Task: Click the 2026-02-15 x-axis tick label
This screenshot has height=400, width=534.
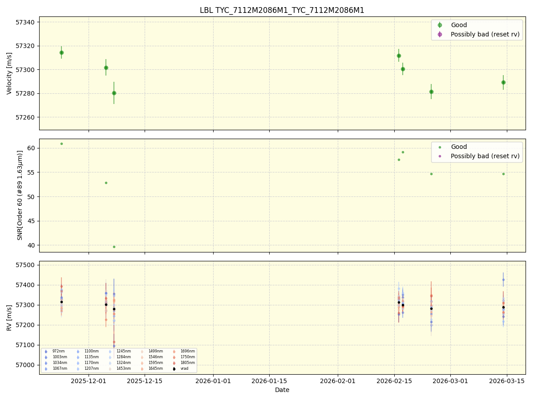Action: tap(394, 381)
